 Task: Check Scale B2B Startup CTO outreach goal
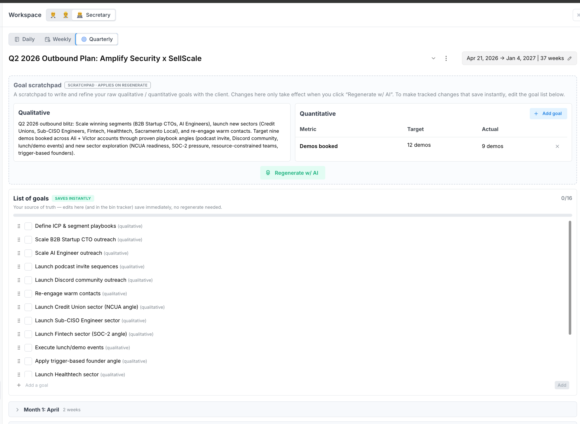click(28, 239)
